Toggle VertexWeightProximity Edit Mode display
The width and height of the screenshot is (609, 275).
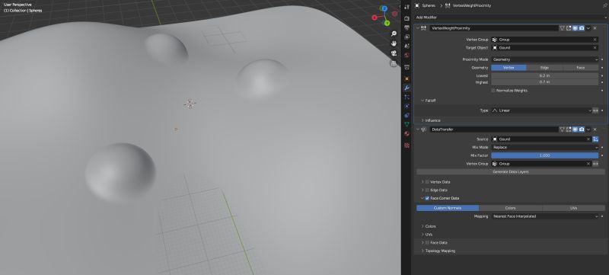pyautogui.click(x=569, y=28)
